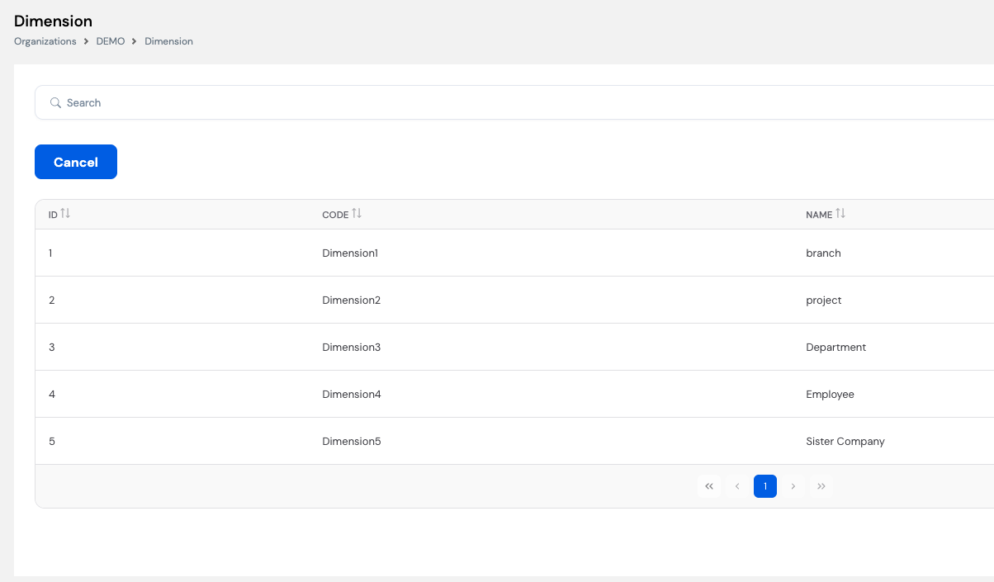This screenshot has width=994, height=582.
Task: Click the Department name cell
Action: pyautogui.click(x=836, y=348)
